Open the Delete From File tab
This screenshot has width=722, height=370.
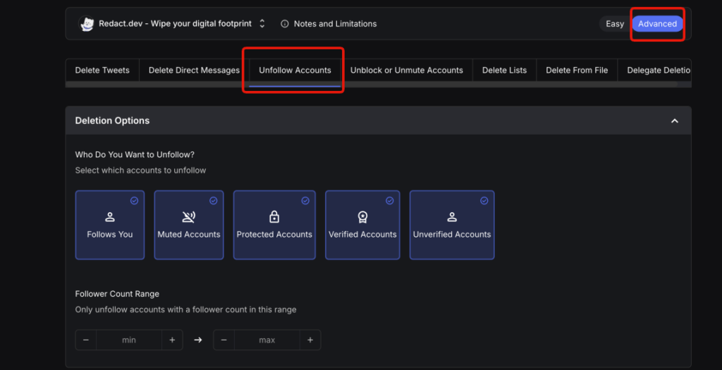coord(577,70)
